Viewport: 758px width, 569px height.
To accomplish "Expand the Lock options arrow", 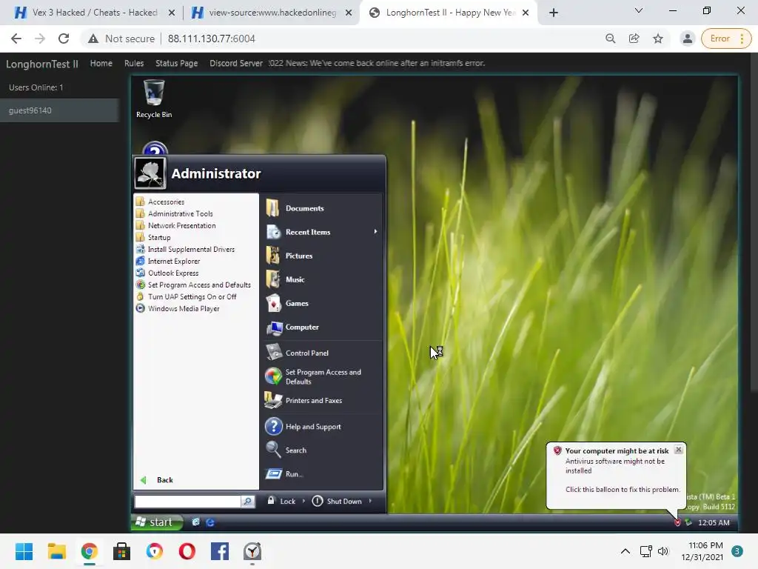I will [303, 502].
